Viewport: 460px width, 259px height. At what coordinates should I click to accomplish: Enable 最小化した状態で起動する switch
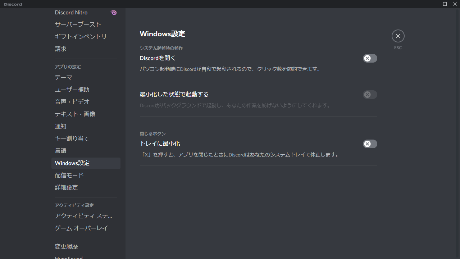pyautogui.click(x=370, y=95)
